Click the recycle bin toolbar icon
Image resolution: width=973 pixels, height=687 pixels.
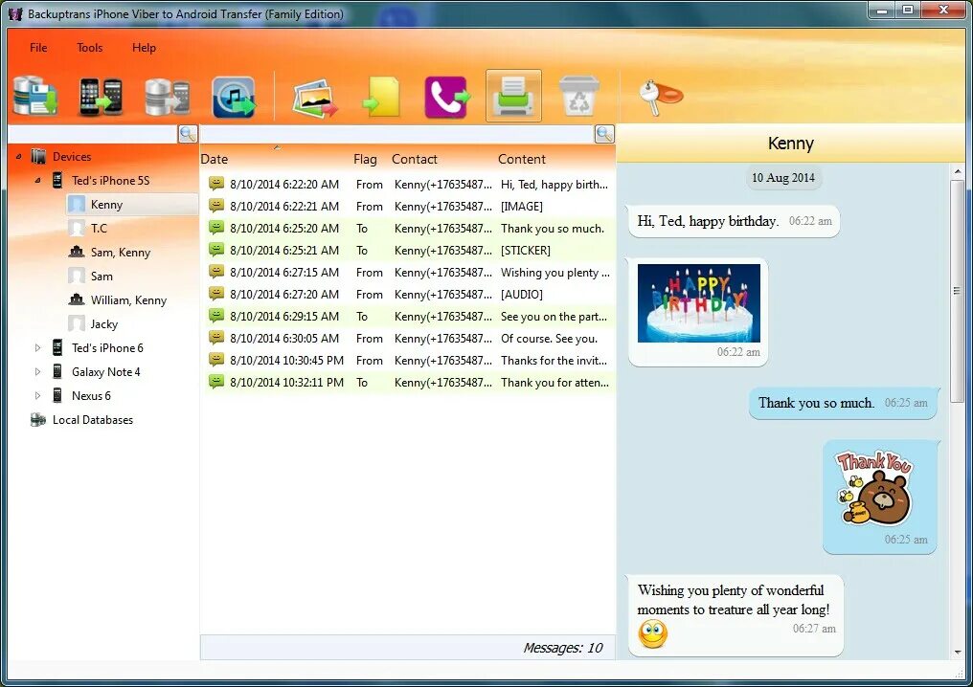pos(579,95)
